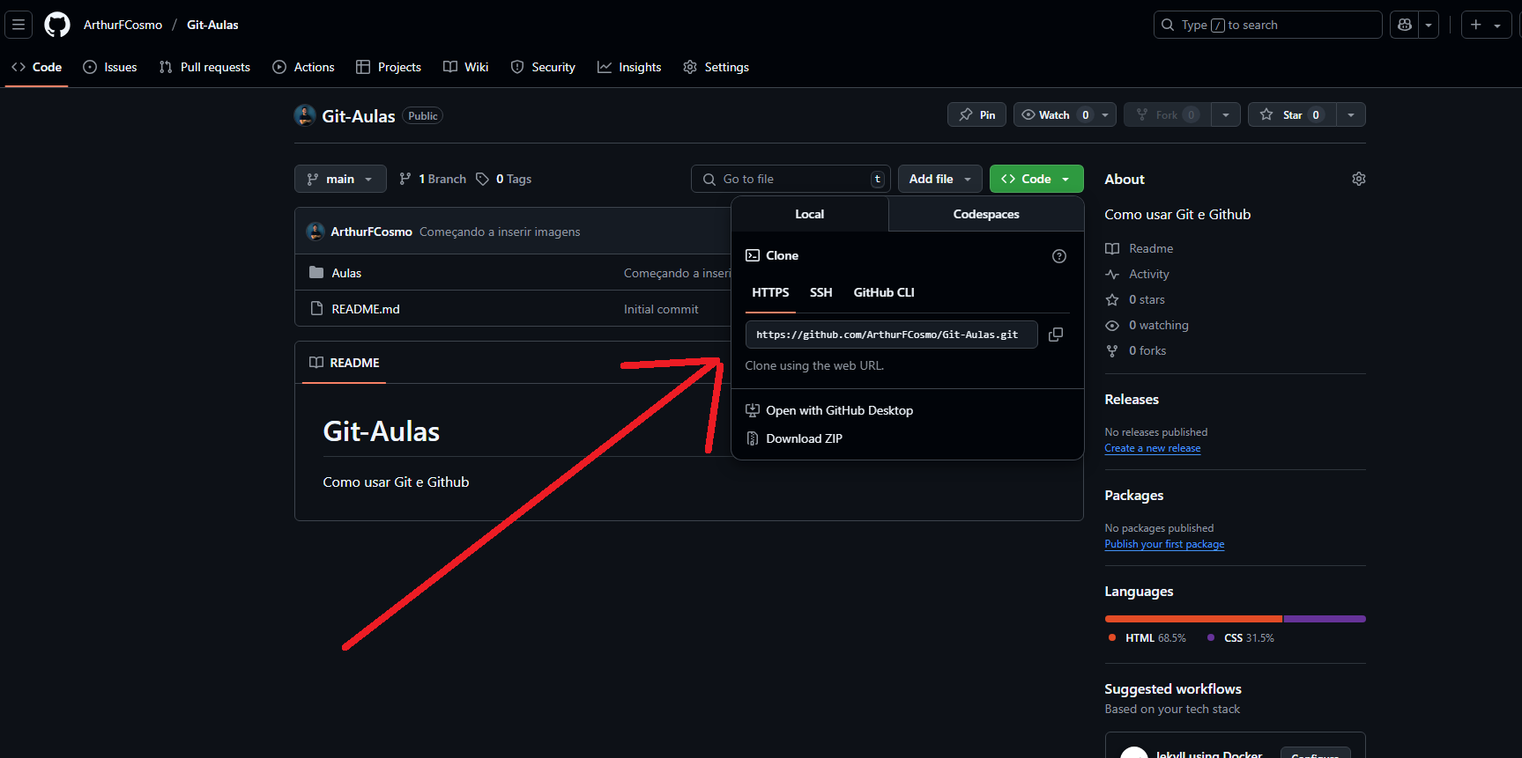Expand the Star lists dropdown arrow

(1351, 114)
